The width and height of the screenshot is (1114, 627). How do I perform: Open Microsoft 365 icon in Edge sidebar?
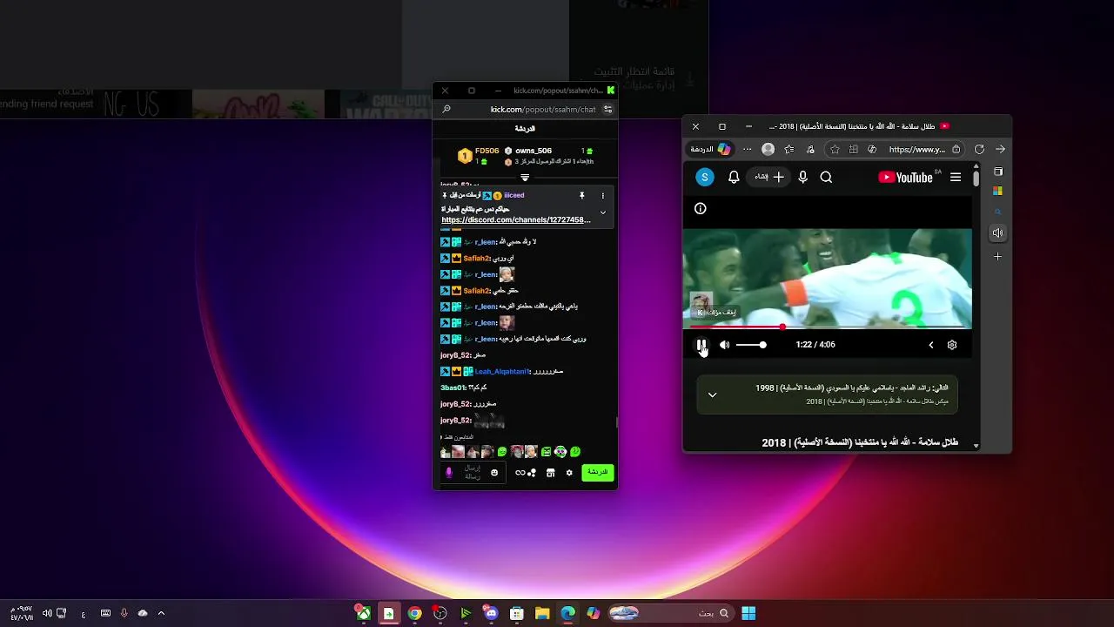click(997, 191)
